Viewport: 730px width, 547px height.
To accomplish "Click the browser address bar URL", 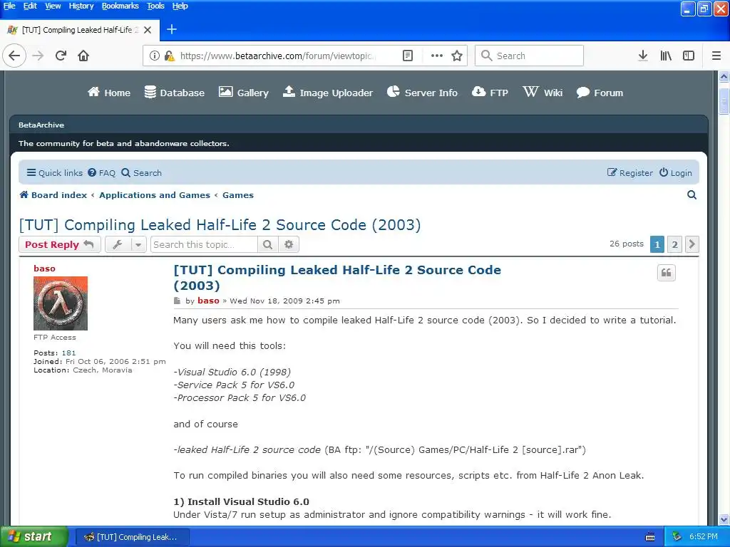I will (x=277, y=56).
